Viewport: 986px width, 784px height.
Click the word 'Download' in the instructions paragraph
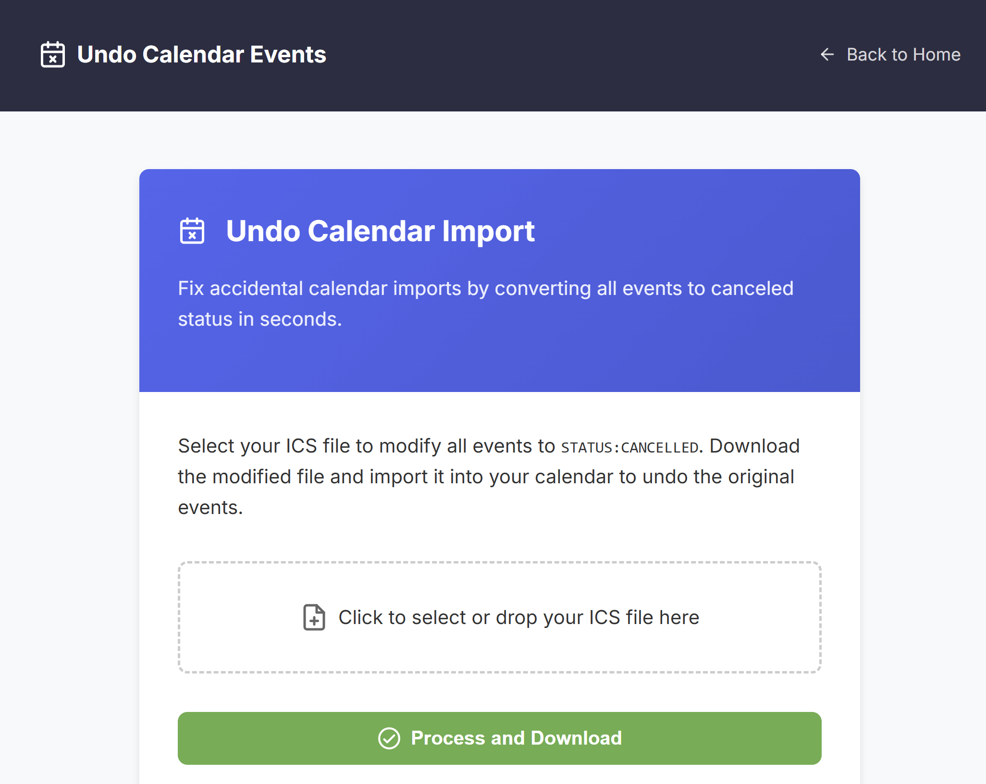pyautogui.click(x=754, y=446)
